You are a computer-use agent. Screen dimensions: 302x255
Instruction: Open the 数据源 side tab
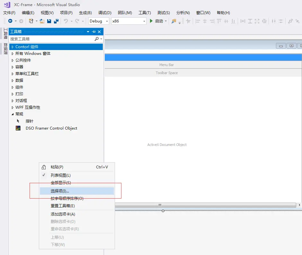pos(5,49)
